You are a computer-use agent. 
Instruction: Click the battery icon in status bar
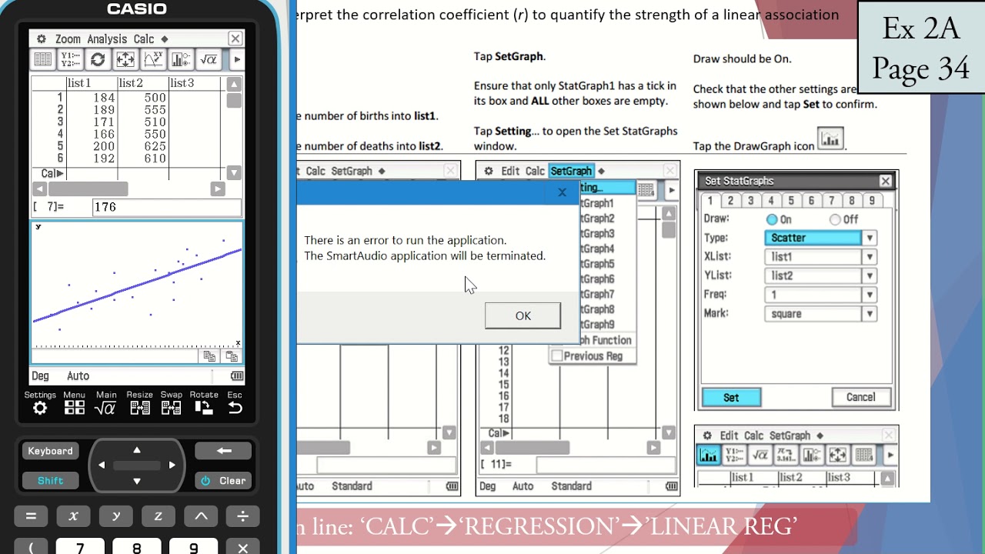237,376
